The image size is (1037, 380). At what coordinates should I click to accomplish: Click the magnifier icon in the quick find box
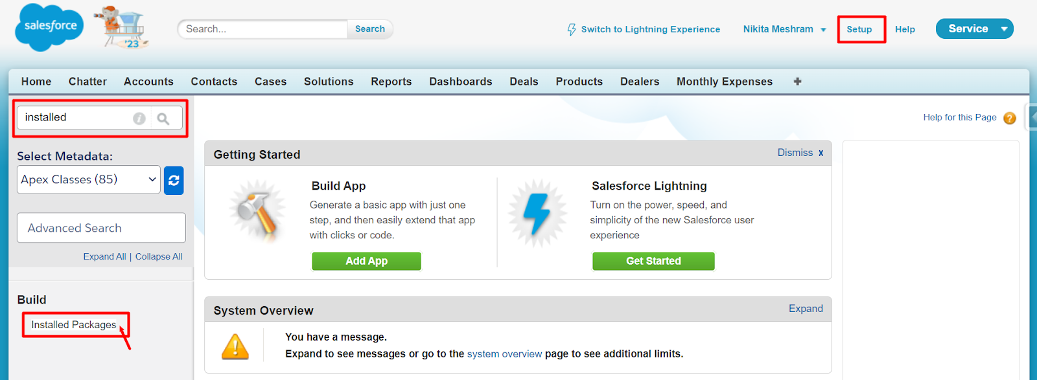click(x=163, y=118)
